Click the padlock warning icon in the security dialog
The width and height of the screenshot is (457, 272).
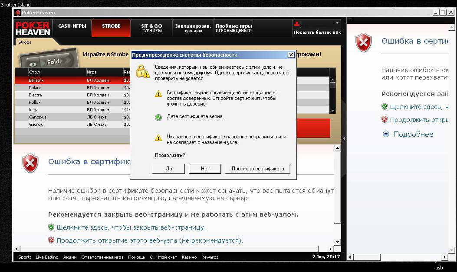coord(143,71)
